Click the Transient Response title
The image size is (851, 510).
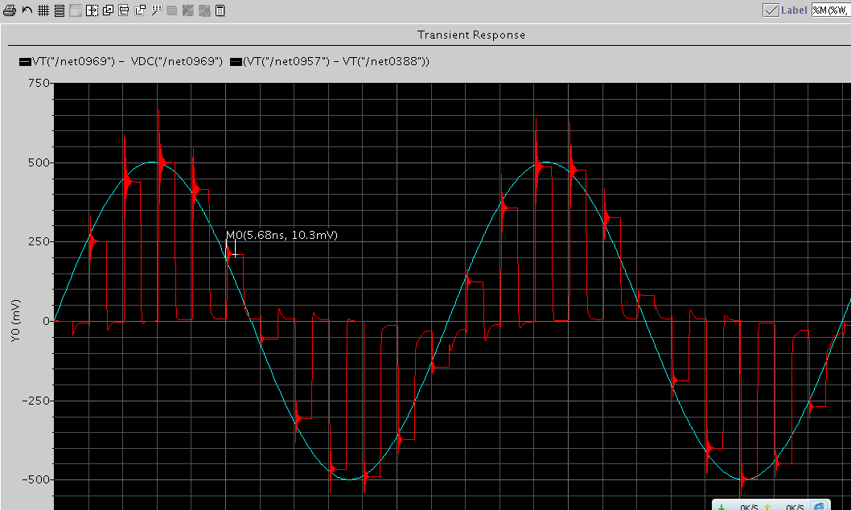point(471,35)
